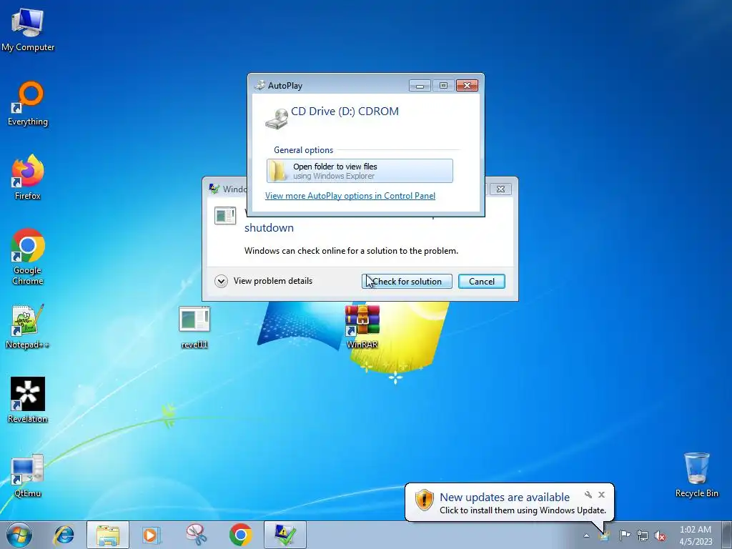The height and width of the screenshot is (549, 732).
Task: Expand View problem details
Action: tap(264, 281)
